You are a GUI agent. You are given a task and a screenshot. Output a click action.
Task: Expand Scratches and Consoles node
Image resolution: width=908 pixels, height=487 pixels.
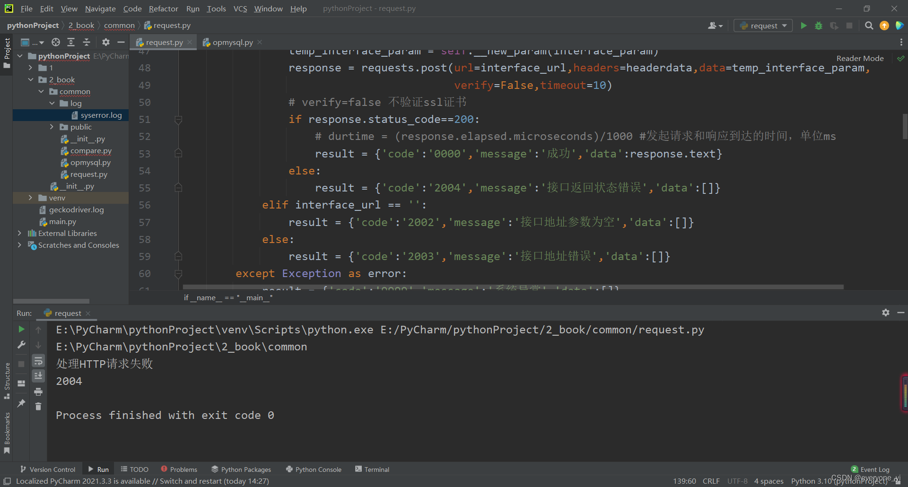tap(19, 245)
